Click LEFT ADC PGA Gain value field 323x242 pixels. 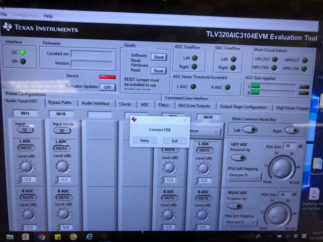[x=290, y=146]
